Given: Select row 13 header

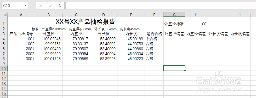Looking at the screenshot, I should (4, 83).
